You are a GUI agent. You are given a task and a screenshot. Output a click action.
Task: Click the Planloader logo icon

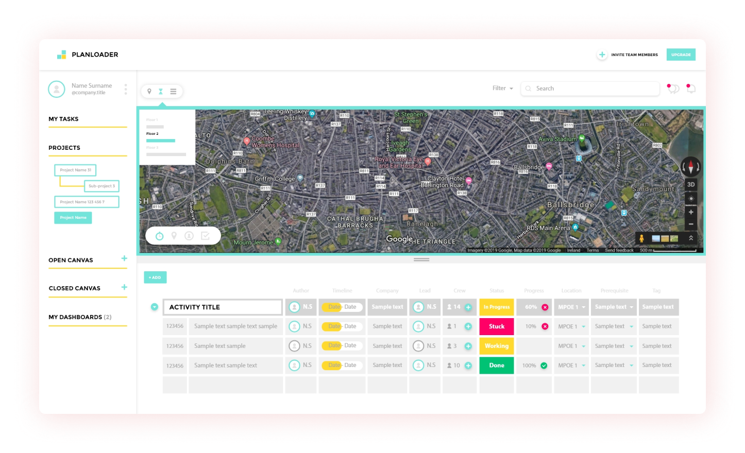coord(61,55)
